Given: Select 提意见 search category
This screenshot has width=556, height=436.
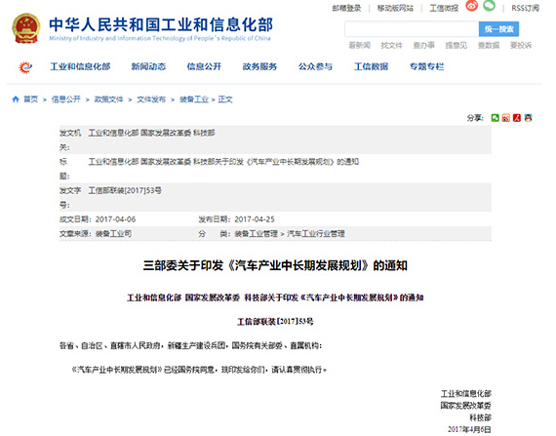Looking at the screenshot, I should click(x=457, y=46).
